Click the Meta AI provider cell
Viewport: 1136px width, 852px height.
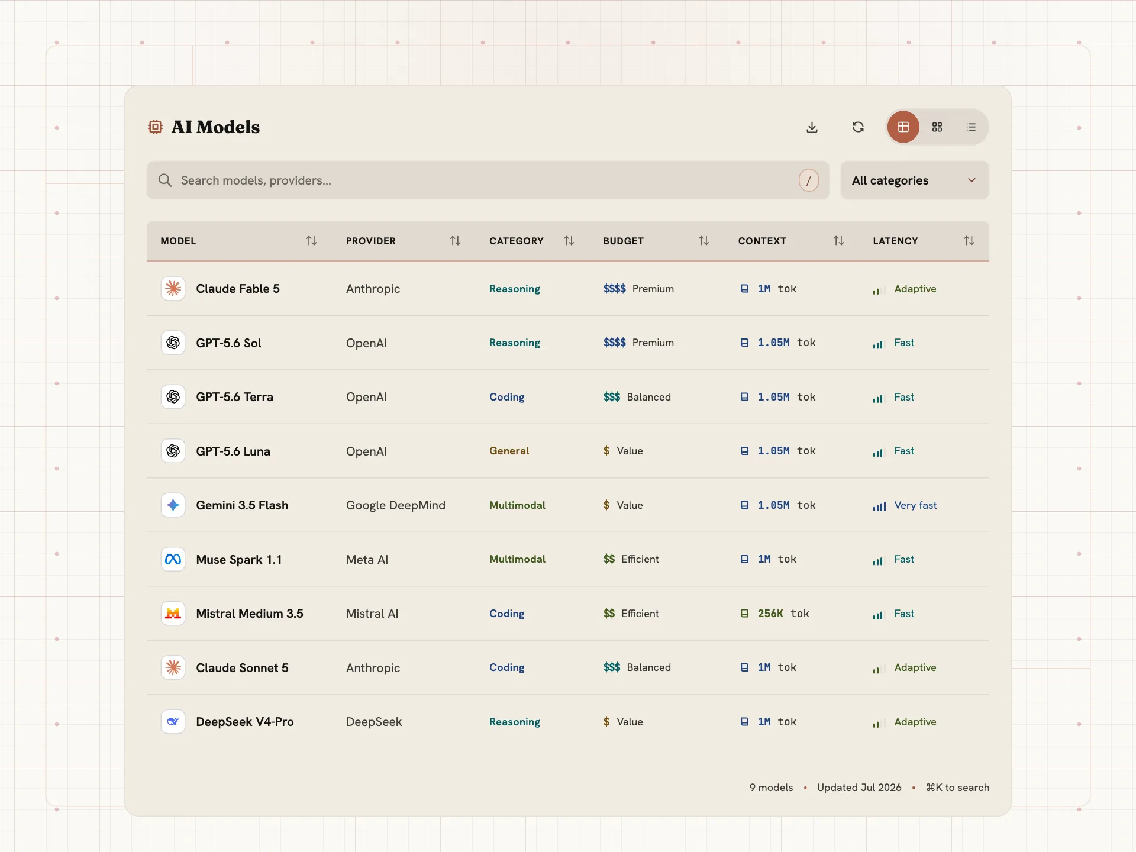(367, 560)
